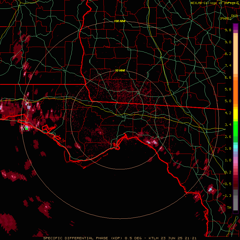Click the 2.6 scale label
240x240 pixels.
tap(228, 137)
